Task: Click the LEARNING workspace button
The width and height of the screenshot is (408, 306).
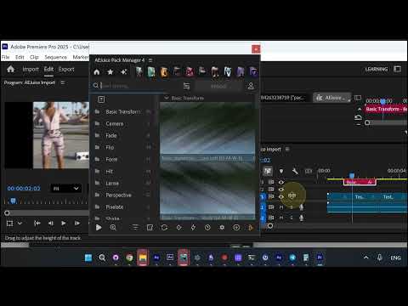Action: point(377,69)
